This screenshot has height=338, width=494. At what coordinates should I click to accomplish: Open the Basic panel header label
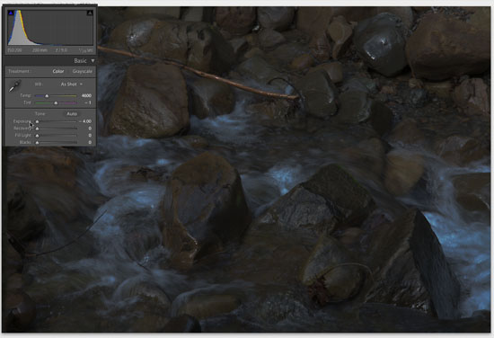pos(80,60)
